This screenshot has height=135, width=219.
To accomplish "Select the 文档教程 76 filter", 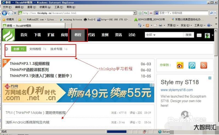I will [38, 49].
